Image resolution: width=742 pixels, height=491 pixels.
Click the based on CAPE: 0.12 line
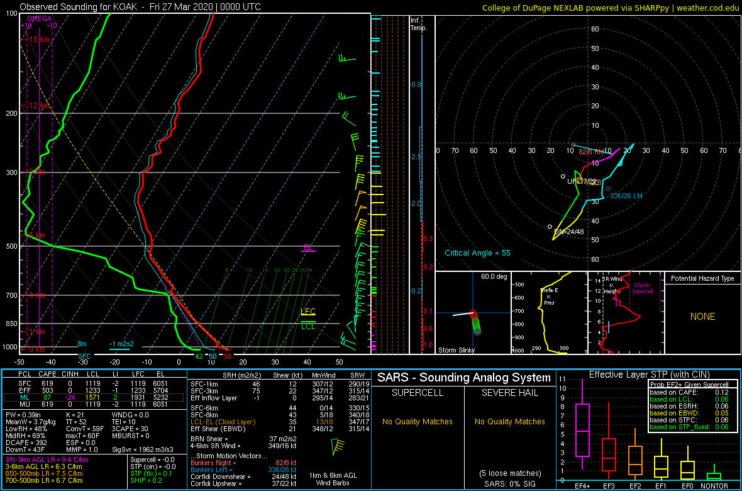point(690,392)
